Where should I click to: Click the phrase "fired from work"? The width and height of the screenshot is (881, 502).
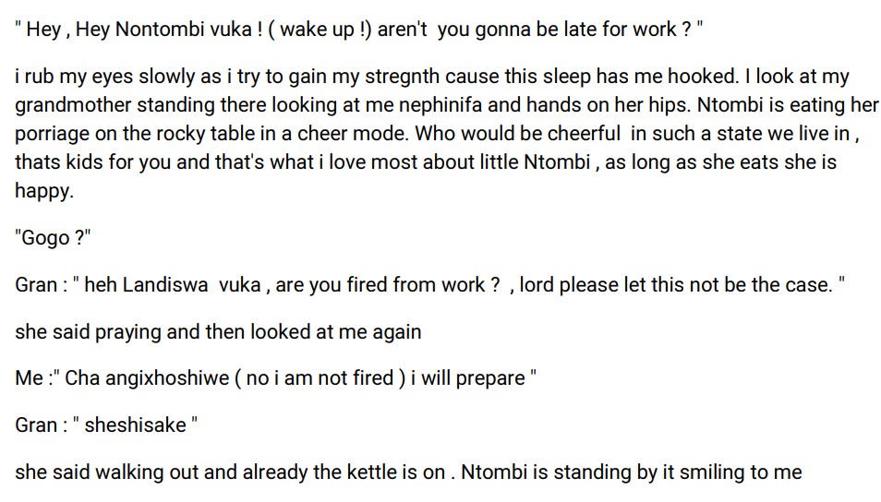pos(416,285)
